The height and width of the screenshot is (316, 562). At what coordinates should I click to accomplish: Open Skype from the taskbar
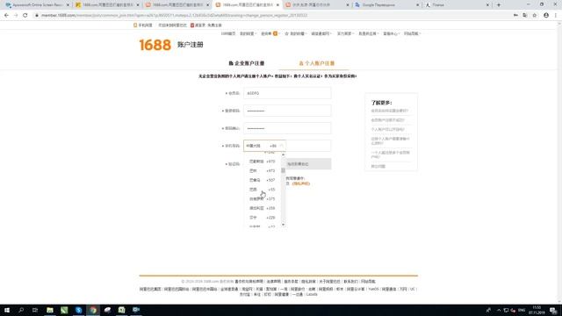[x=78, y=310]
